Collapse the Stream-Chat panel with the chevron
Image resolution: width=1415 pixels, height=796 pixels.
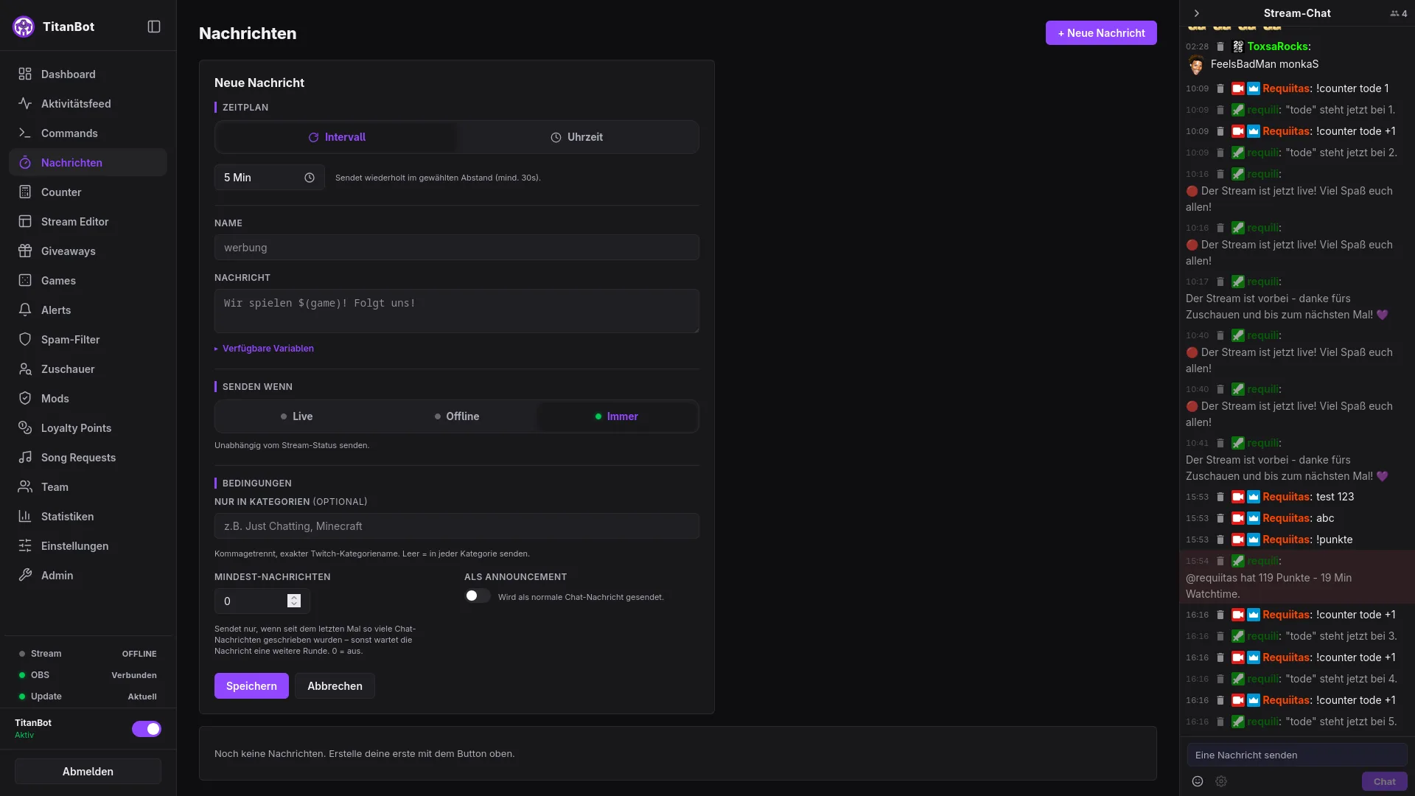pyautogui.click(x=1197, y=13)
